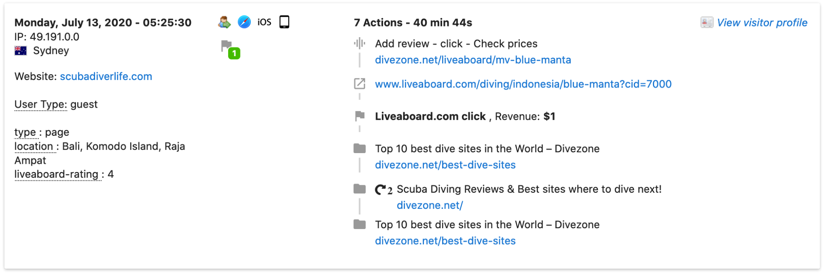Click the outlink arrow icon
The height and width of the screenshot is (274, 826).
[x=359, y=84]
